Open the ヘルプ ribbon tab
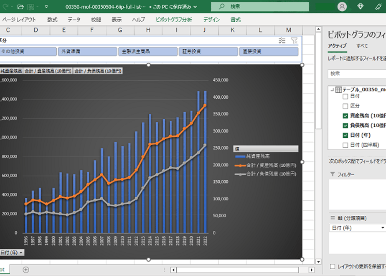 pyautogui.click(x=138, y=20)
